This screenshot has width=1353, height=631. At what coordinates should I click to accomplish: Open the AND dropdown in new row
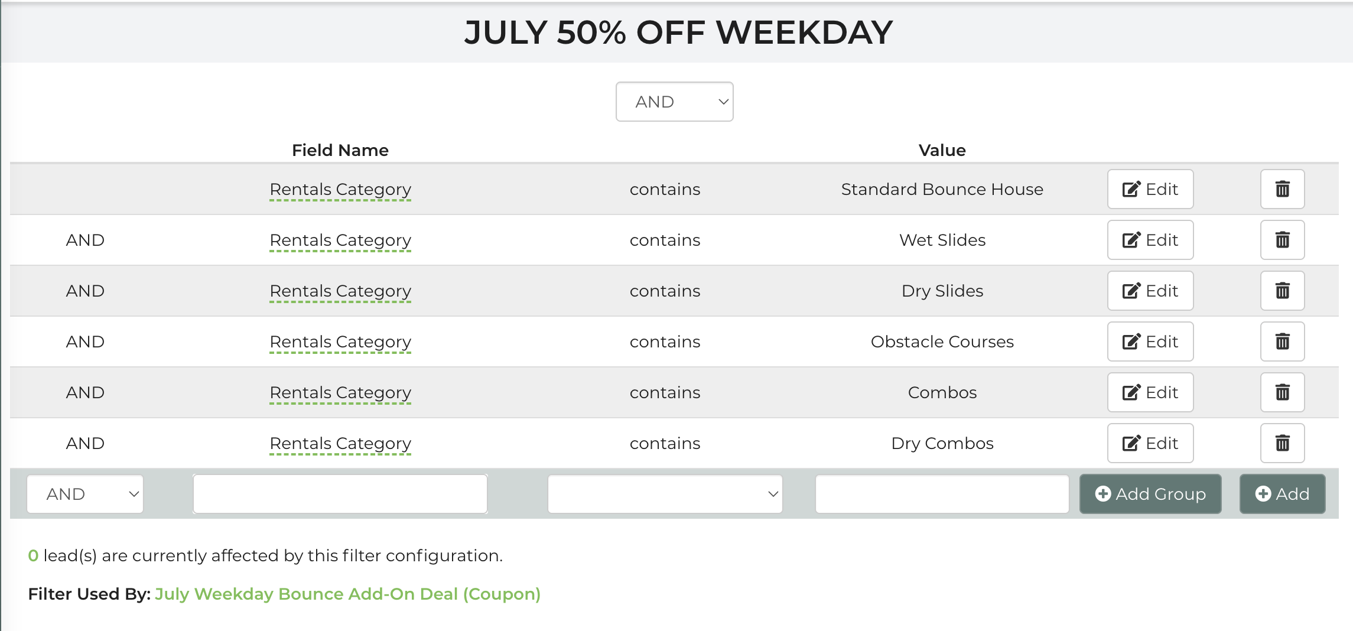85,494
